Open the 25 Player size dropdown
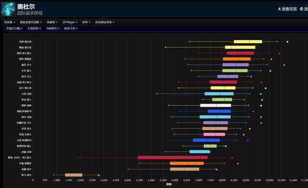 [x=70, y=22]
